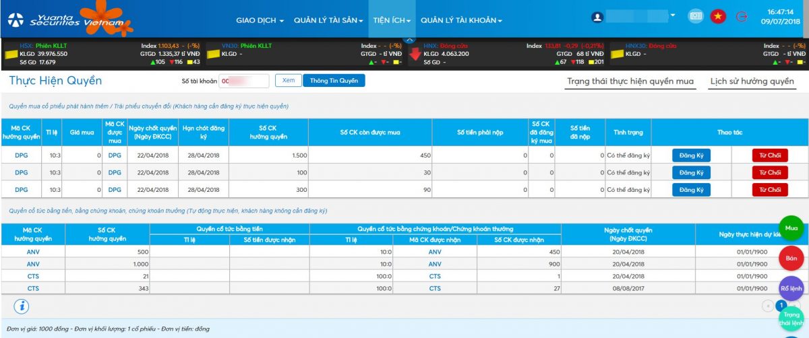Viewport: 809px width, 338px height.
Task: Open the Trạng thái lệnh floating button
Action: tap(791, 318)
